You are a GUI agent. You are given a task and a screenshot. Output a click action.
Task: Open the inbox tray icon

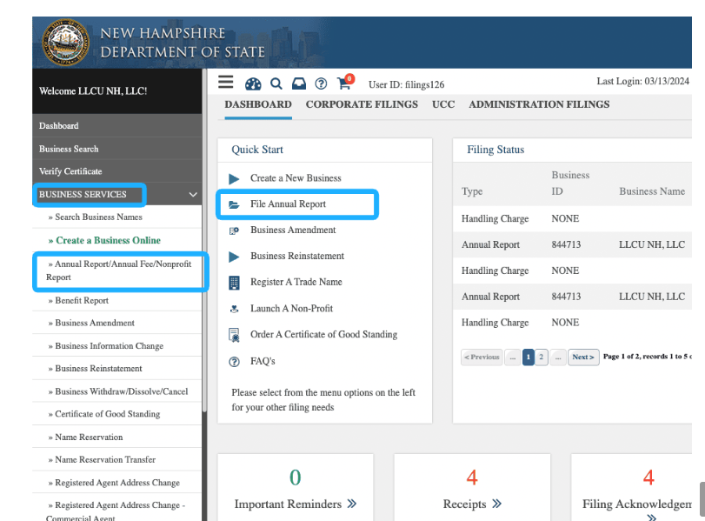click(298, 83)
